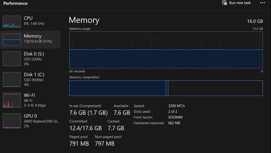Screen dimensions: 271x153
Task: Click the Paged pool 791 MB value
Action: pyautogui.click(x=79, y=143)
